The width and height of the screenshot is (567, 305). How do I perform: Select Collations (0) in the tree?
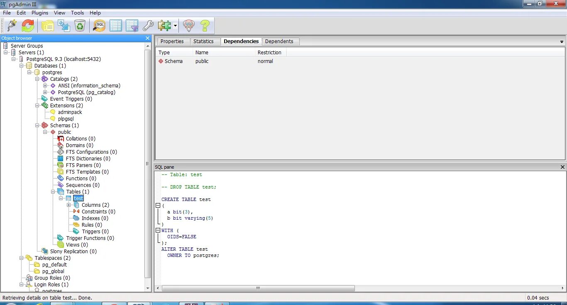(81, 139)
